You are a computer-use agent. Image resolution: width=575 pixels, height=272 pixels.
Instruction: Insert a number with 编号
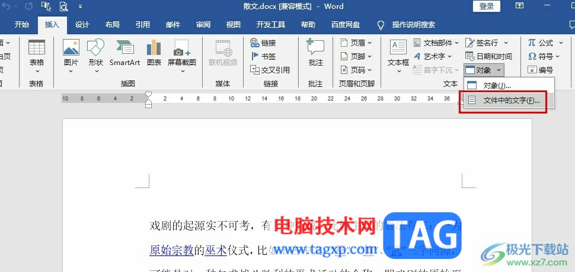(540, 70)
